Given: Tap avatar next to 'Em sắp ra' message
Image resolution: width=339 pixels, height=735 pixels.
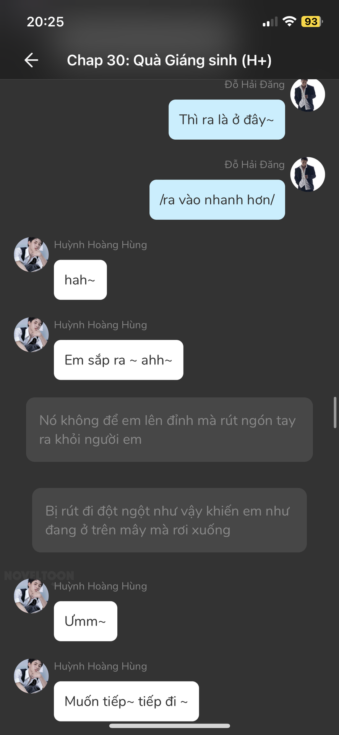Looking at the screenshot, I should click(31, 335).
